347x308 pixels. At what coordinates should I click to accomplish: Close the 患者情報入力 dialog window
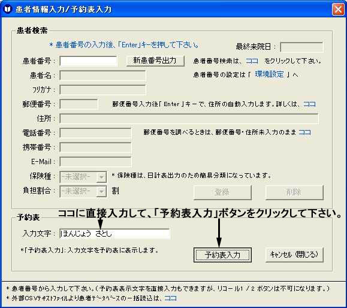(x=338, y=10)
